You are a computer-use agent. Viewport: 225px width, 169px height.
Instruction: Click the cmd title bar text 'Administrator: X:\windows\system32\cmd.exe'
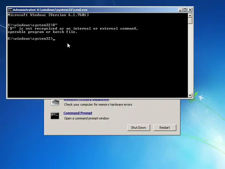click(50, 10)
